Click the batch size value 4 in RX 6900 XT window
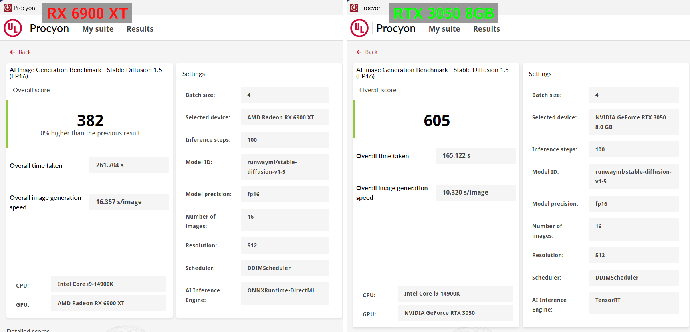 tap(285, 95)
